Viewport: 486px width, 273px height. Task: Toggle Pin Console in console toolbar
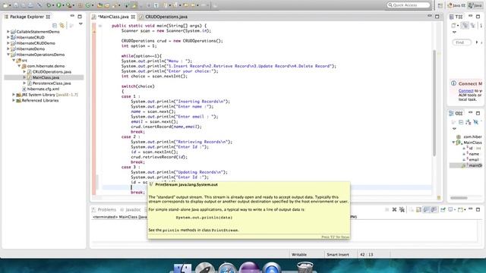(x=443, y=209)
